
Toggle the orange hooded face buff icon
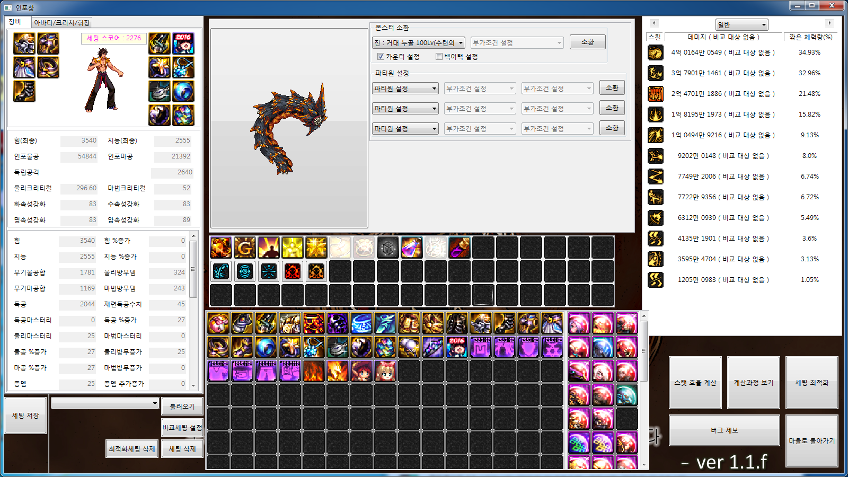pos(316,271)
